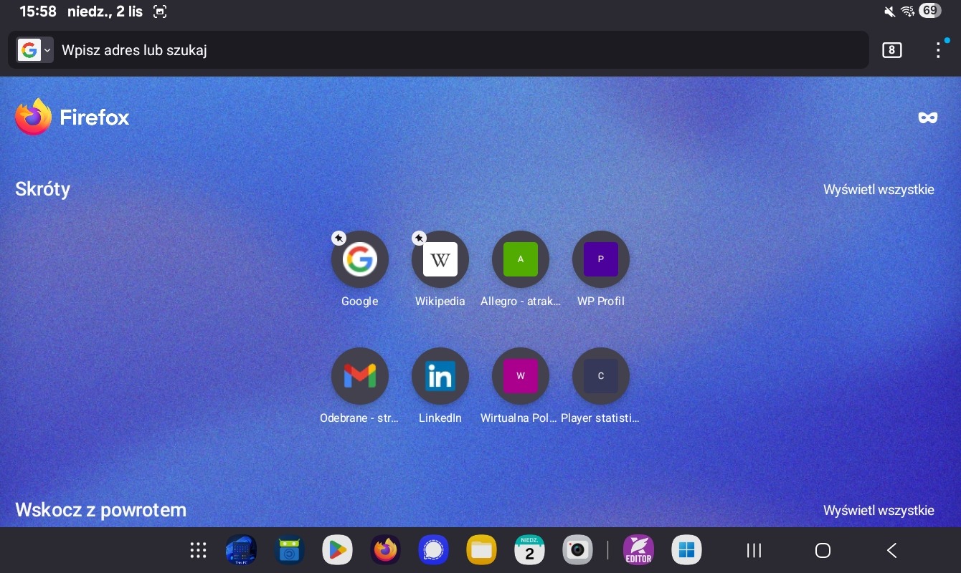
Task: Open the Wirtualna Polska shortcut
Action: (x=520, y=376)
